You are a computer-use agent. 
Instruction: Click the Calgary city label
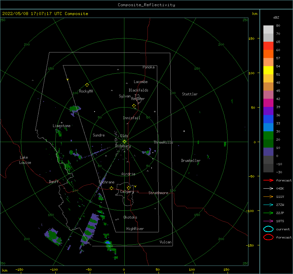point(127,192)
